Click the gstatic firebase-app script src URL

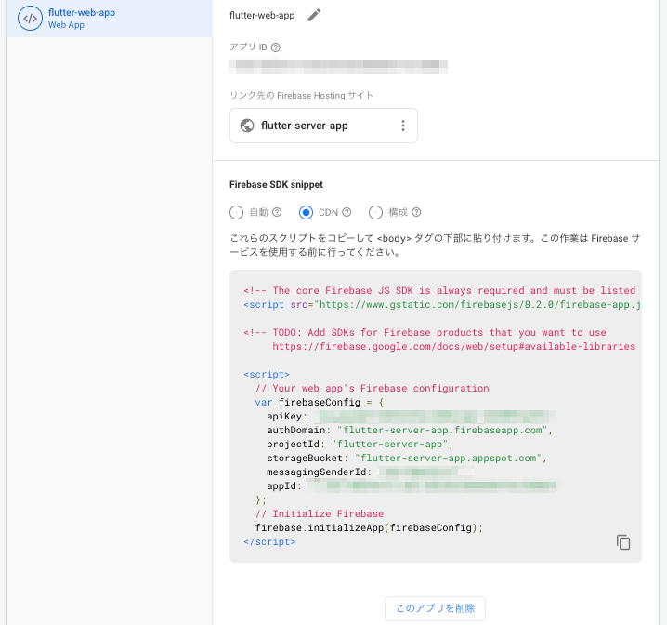click(x=477, y=305)
